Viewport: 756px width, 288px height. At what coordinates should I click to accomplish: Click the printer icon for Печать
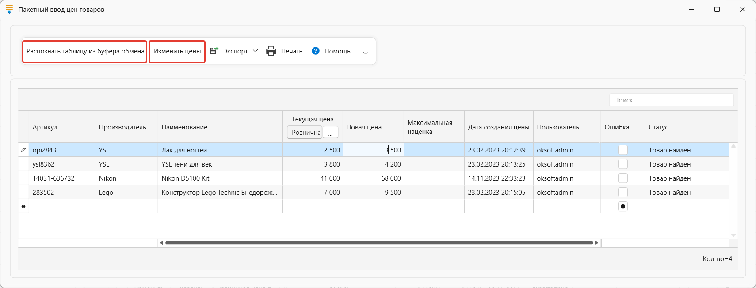click(271, 51)
